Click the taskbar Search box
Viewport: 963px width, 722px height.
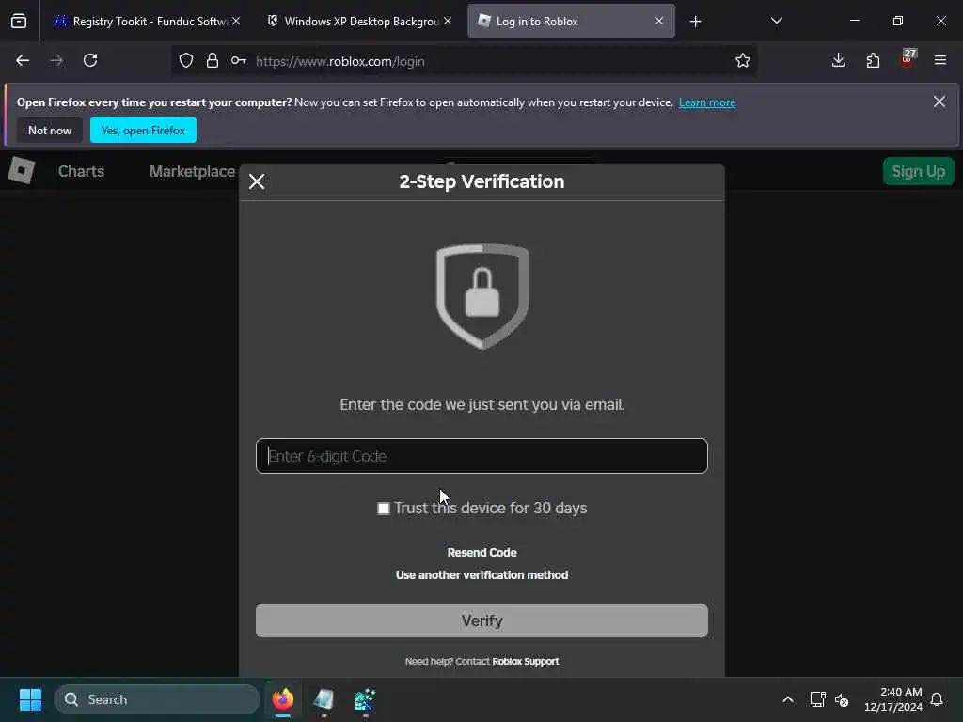tap(157, 699)
